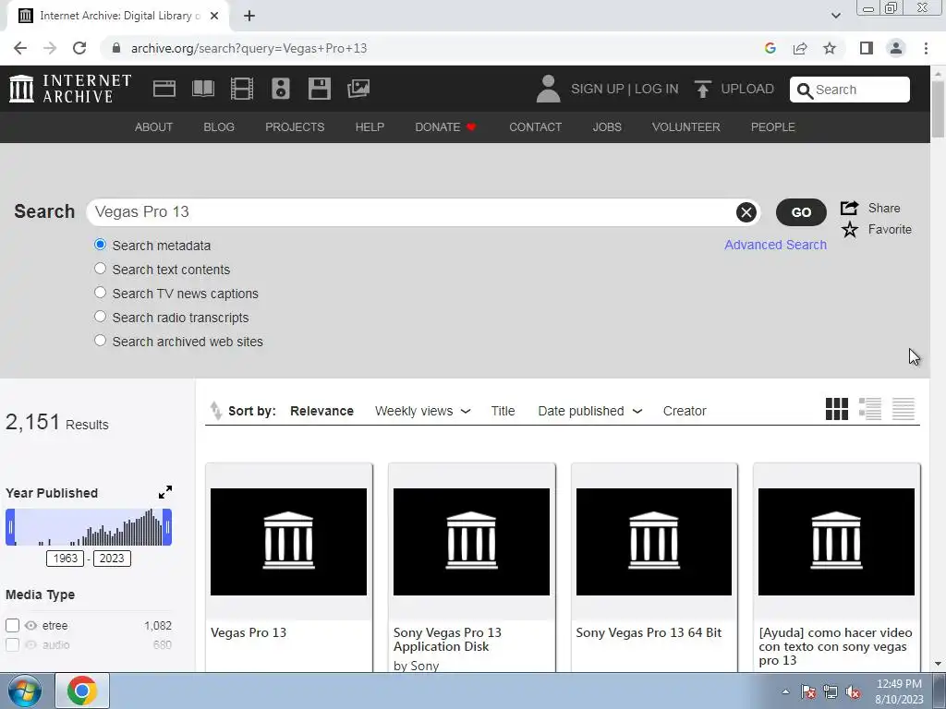Click the Upload arrow icon

[x=702, y=89]
